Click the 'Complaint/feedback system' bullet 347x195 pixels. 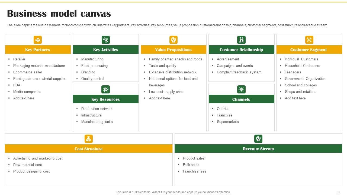(x=239, y=72)
